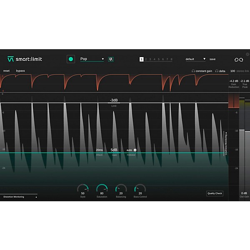Toggle the auto release A button
The image size is (250, 250).
pos(135,150)
